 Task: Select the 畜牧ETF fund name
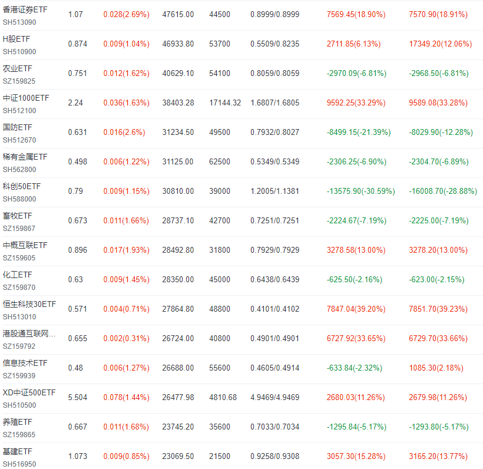(x=17, y=216)
